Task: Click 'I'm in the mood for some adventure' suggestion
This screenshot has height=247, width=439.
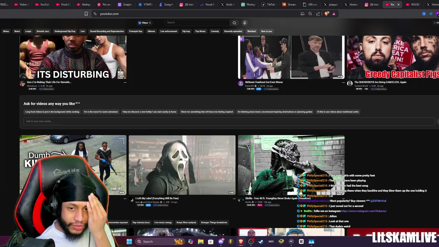Action: [x=101, y=112]
